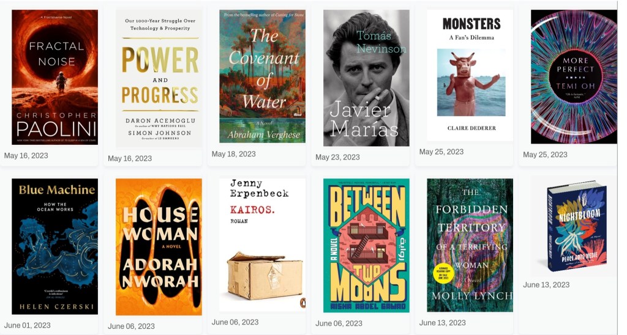Click the House Woman book cover
627x335 pixels.
click(x=159, y=247)
